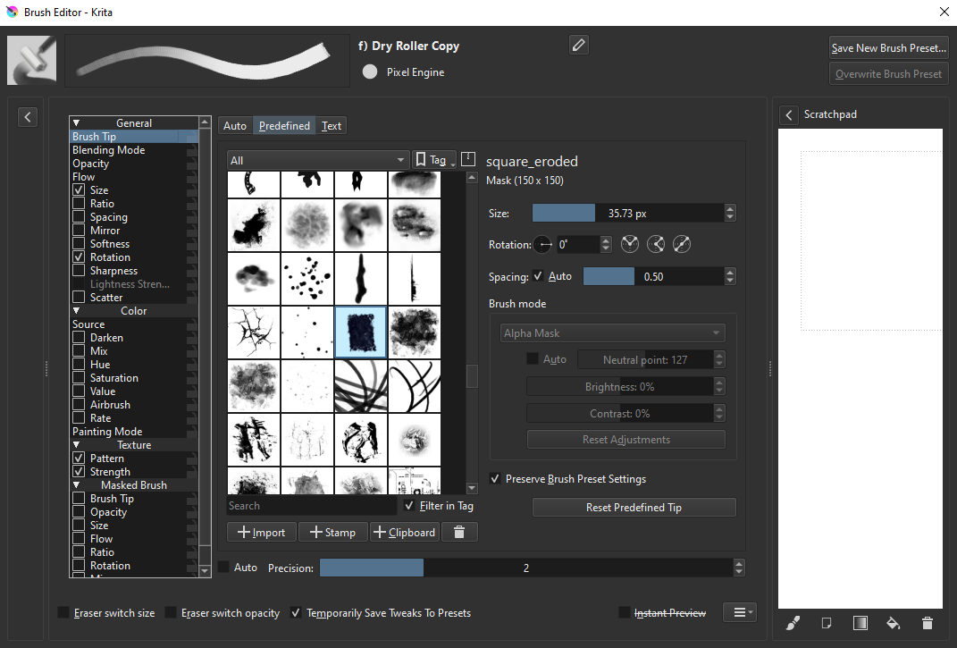Screen dimensions: 957x648
Task: Switch to the Auto brush tab
Action: point(235,126)
